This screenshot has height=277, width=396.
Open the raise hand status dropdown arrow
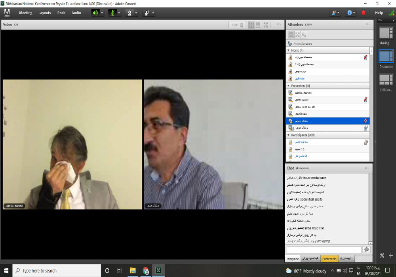point(153,13)
